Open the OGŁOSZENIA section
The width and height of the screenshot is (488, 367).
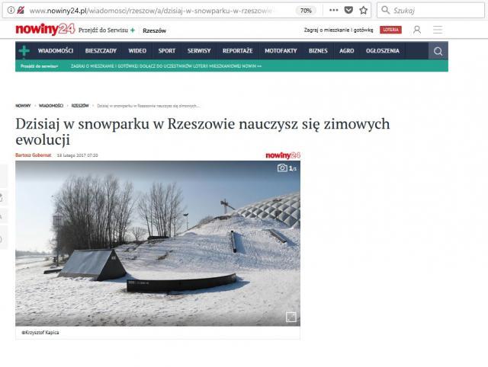pyautogui.click(x=382, y=51)
